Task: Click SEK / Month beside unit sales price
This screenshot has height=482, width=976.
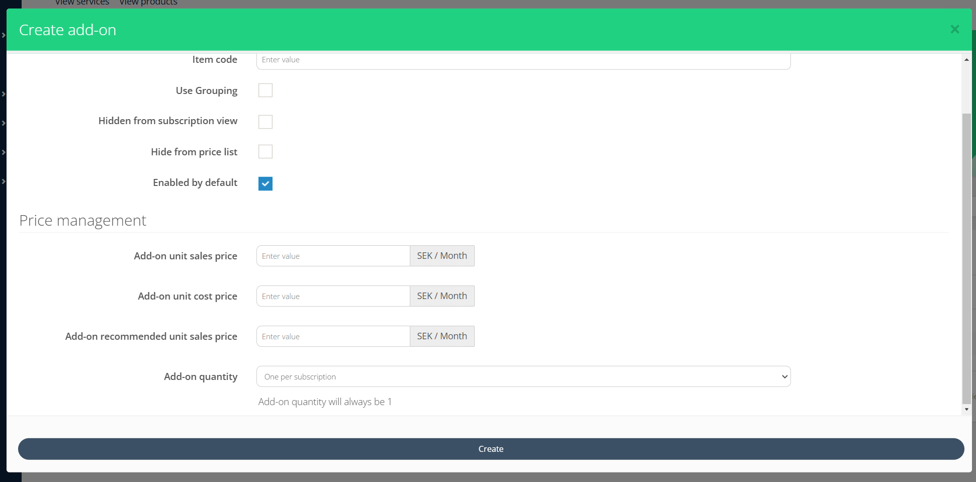Action: [442, 256]
